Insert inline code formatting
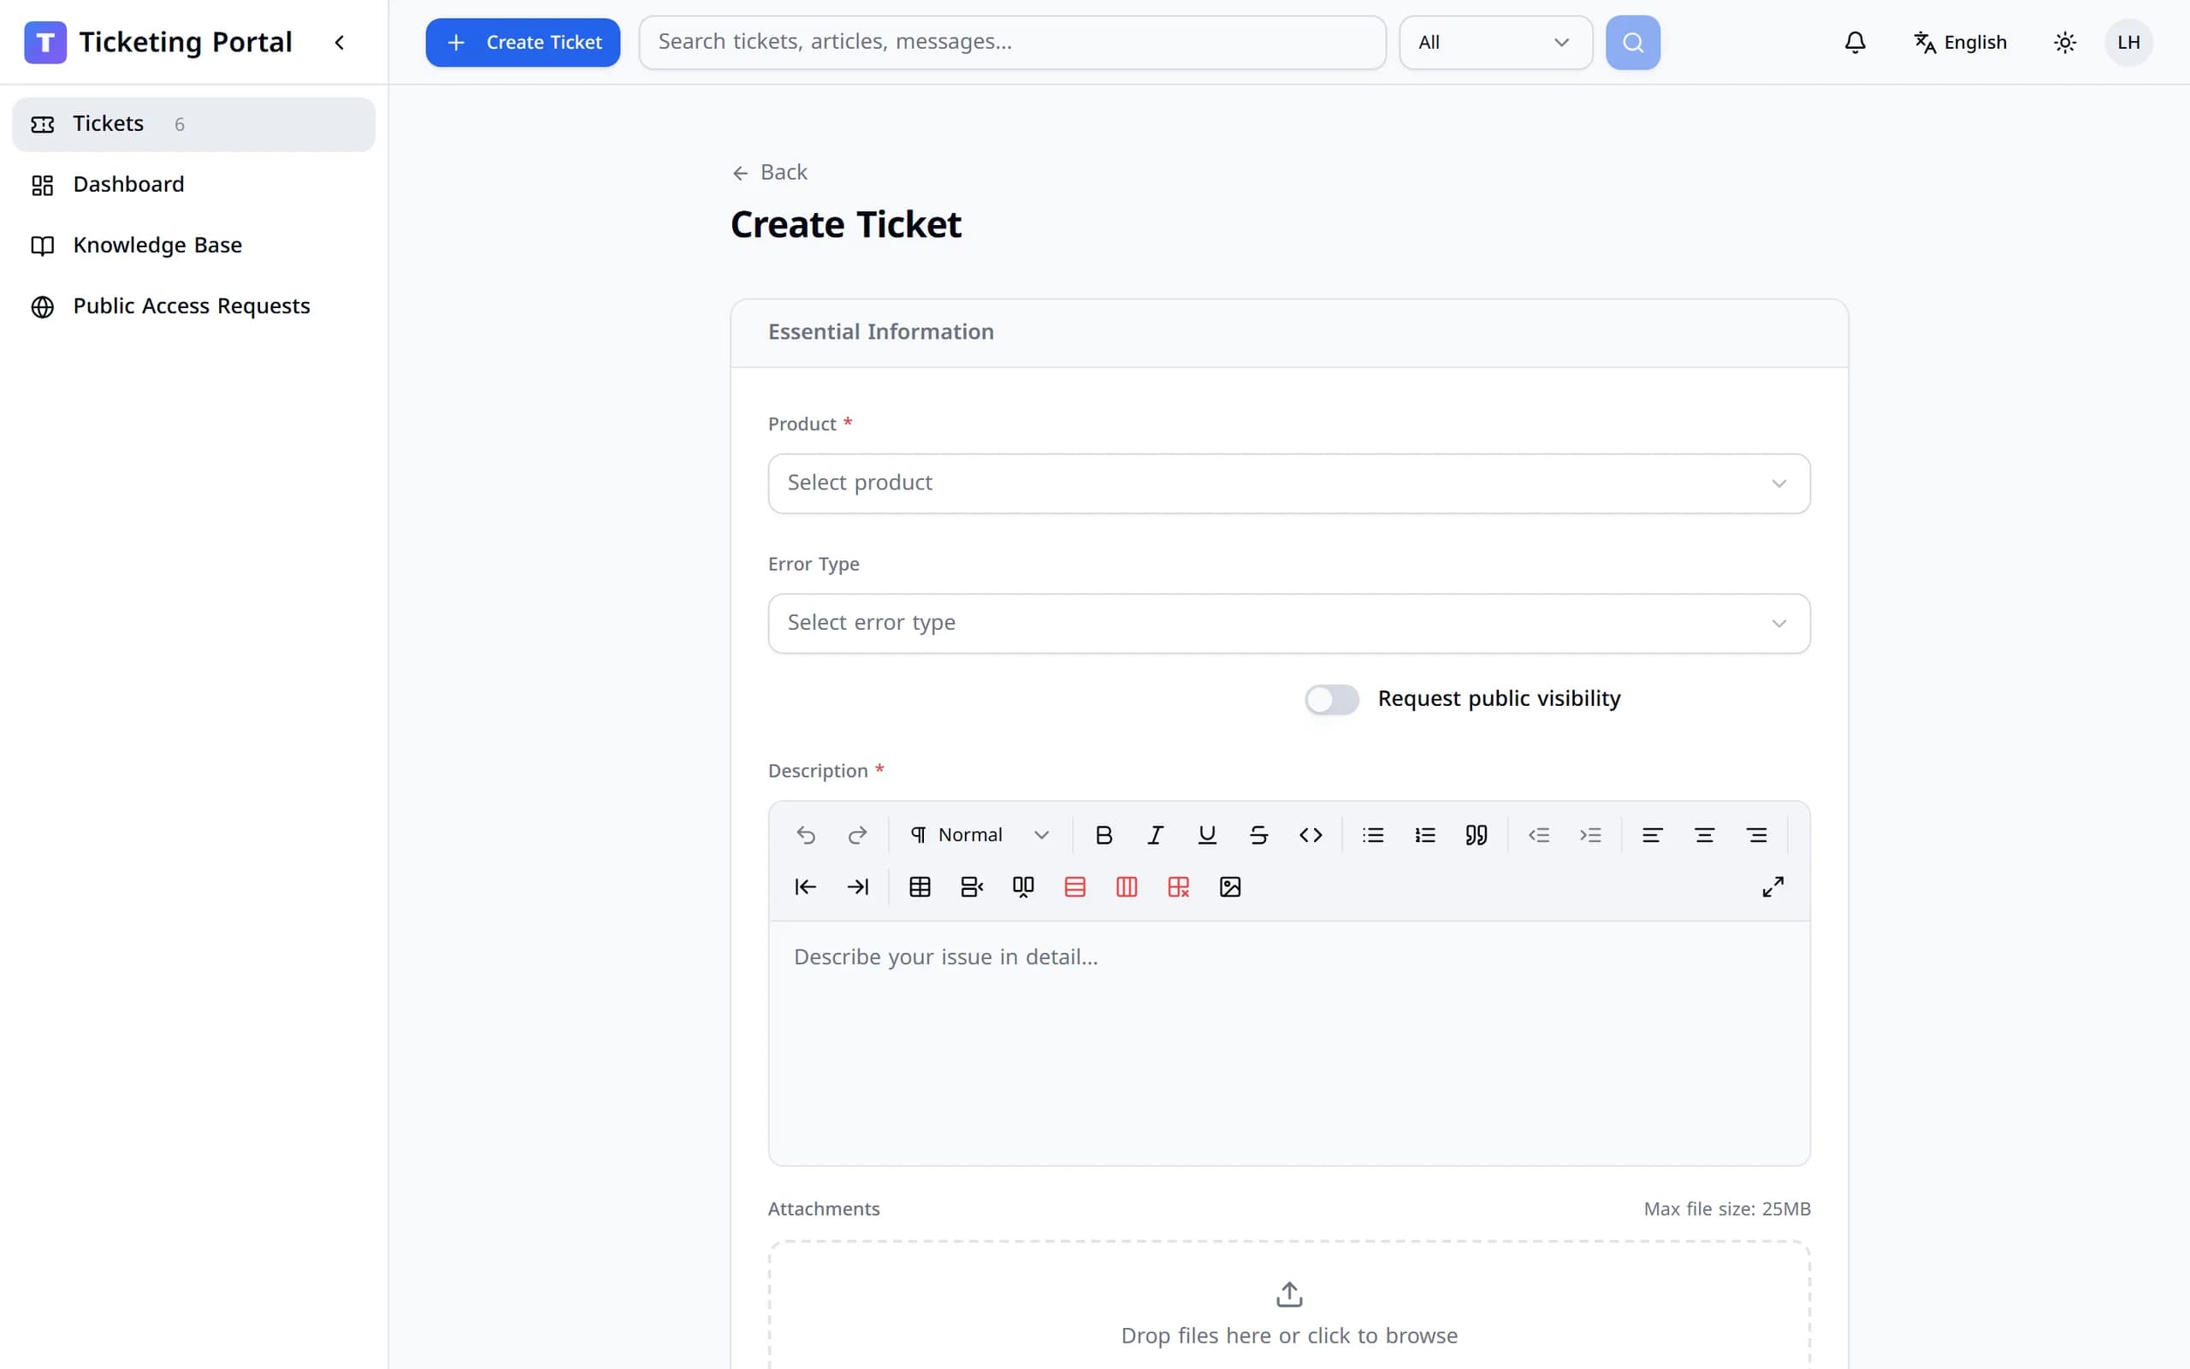Image resolution: width=2190 pixels, height=1369 pixels. coord(1311,835)
